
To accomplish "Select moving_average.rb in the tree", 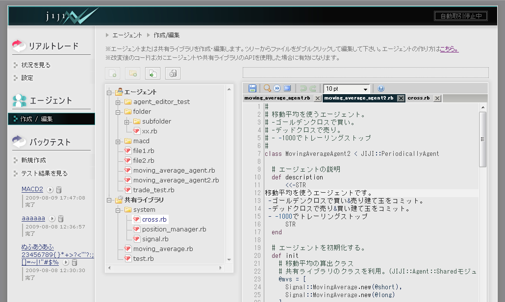I will 163,249.
